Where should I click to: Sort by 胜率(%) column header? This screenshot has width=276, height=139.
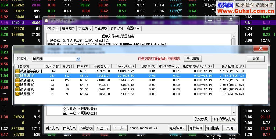pyautogui.click(x=82, y=66)
